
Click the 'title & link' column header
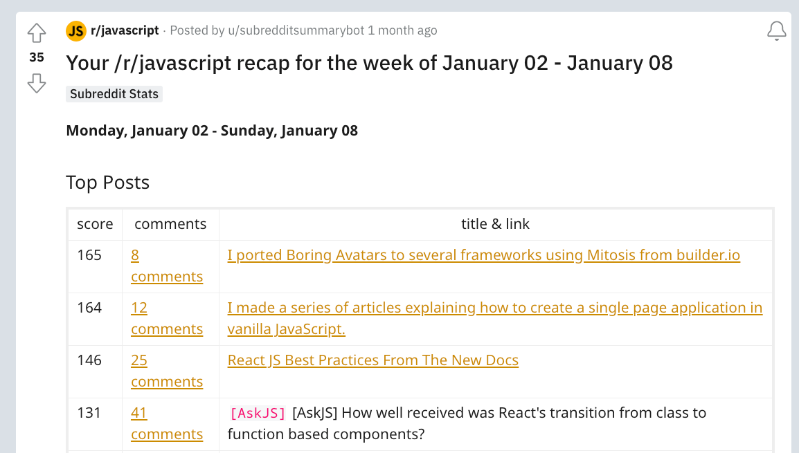[495, 224]
